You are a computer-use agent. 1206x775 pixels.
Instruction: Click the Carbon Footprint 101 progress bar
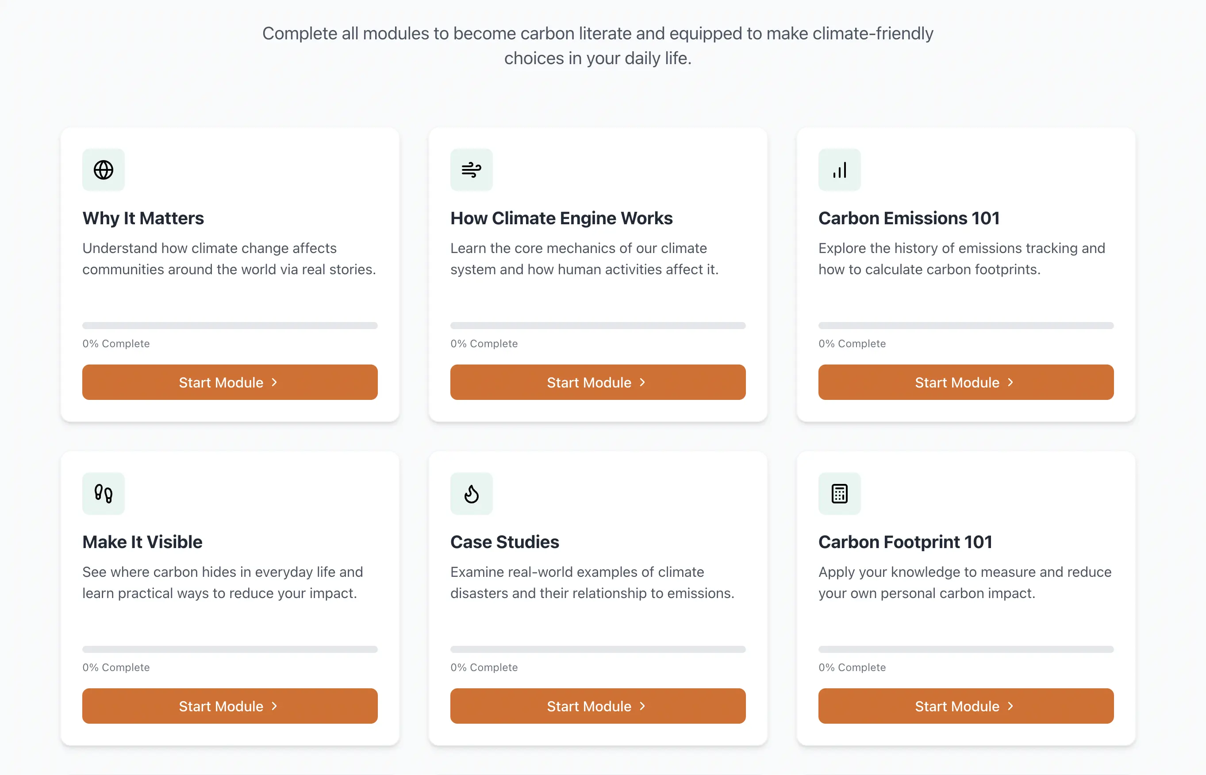[965, 649]
